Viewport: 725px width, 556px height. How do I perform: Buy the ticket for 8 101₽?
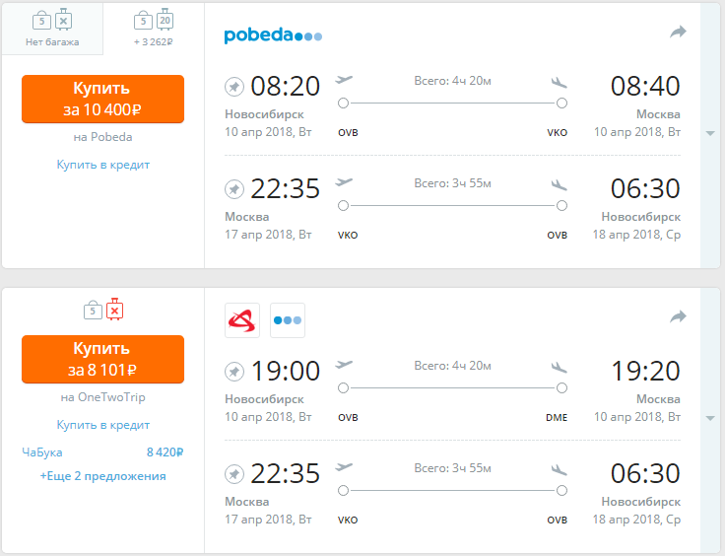click(x=102, y=360)
